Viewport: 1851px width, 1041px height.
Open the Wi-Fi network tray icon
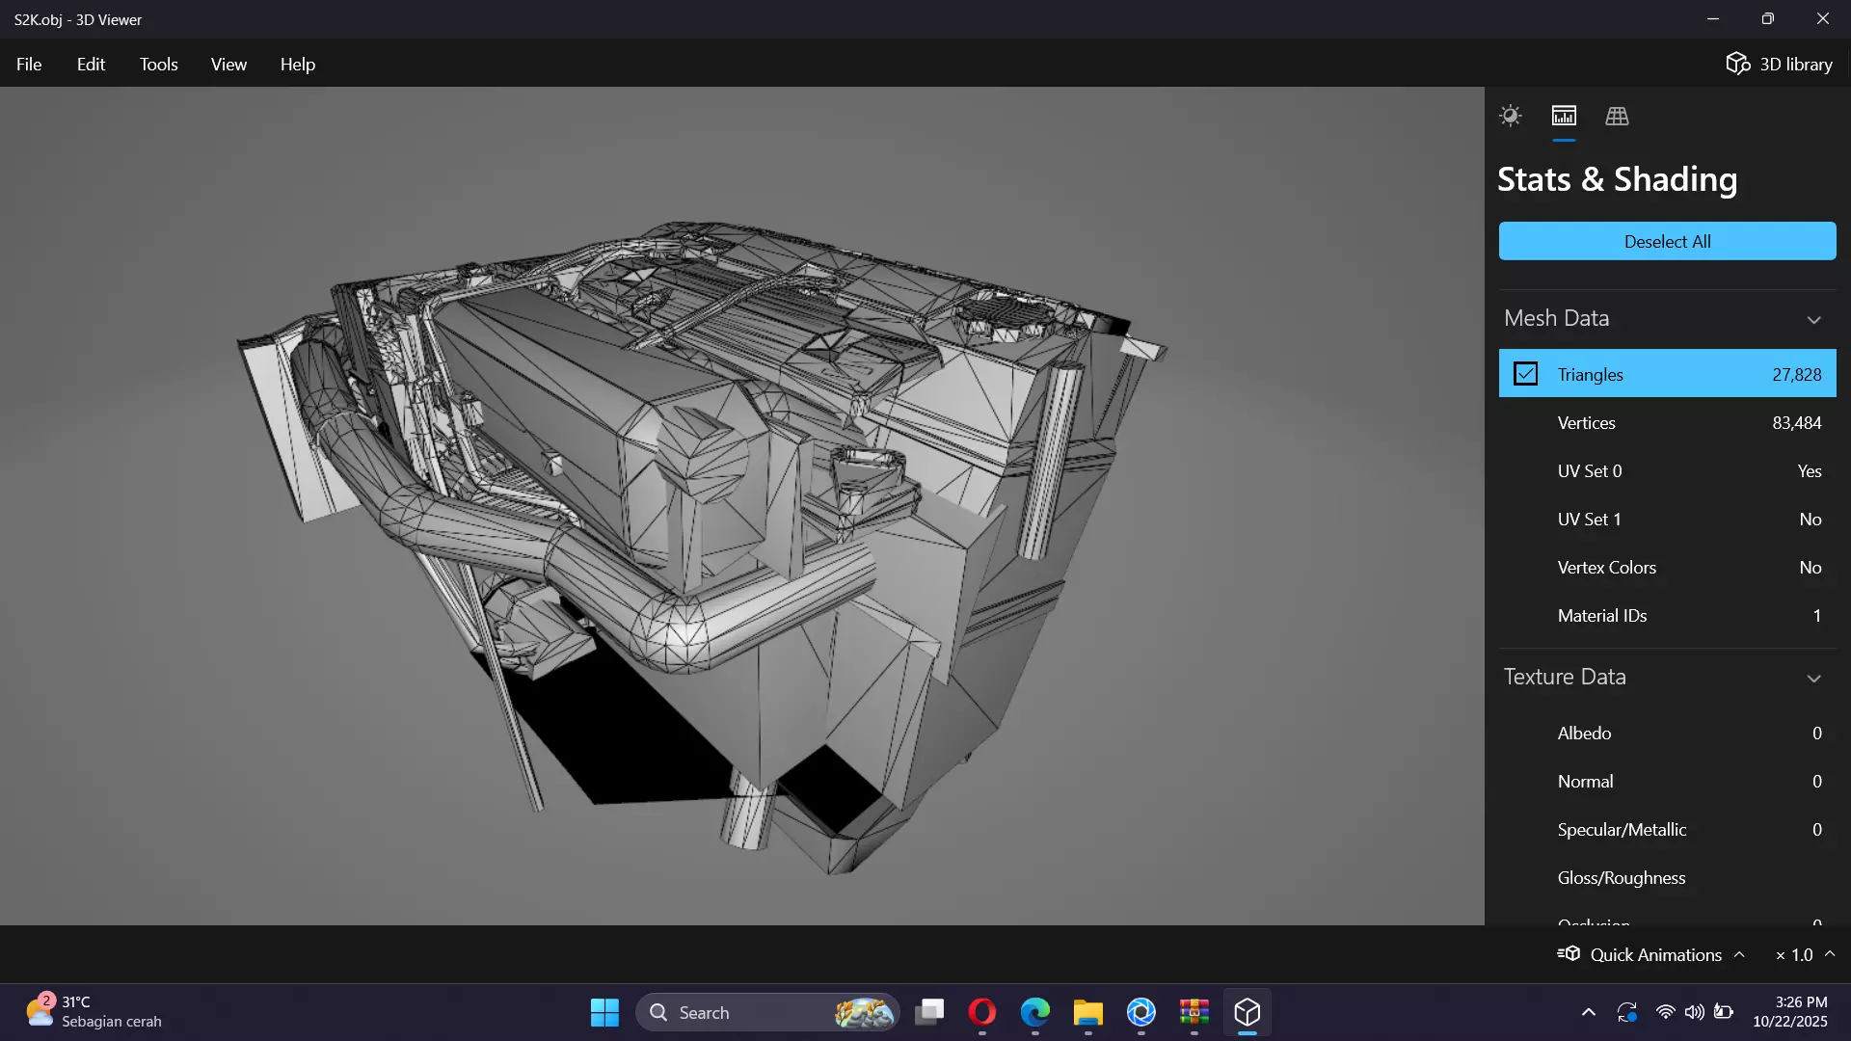pyautogui.click(x=1665, y=1012)
